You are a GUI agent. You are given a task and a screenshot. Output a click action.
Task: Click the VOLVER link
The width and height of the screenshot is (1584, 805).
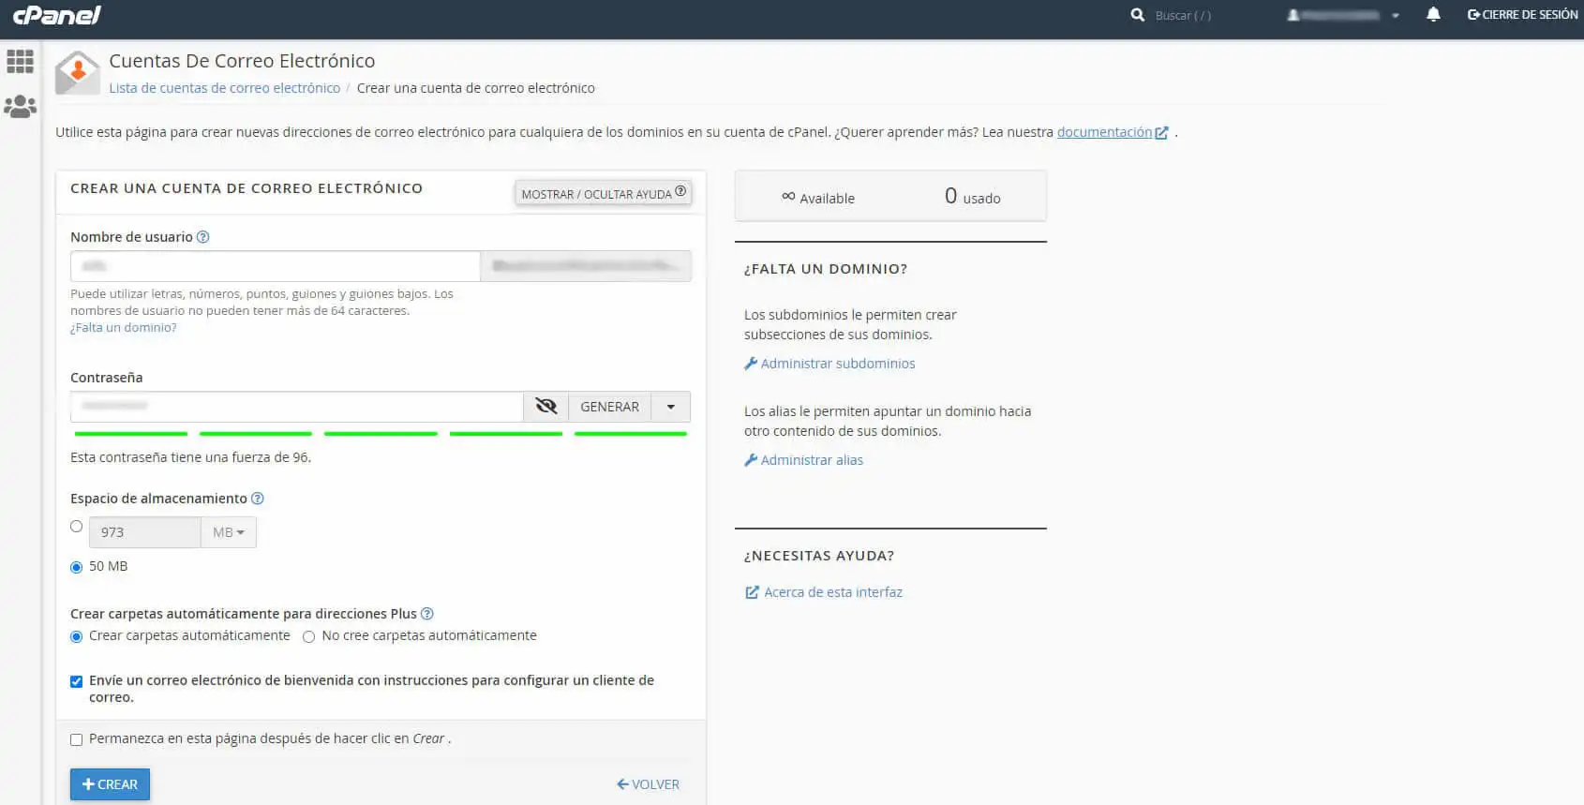pos(648,784)
